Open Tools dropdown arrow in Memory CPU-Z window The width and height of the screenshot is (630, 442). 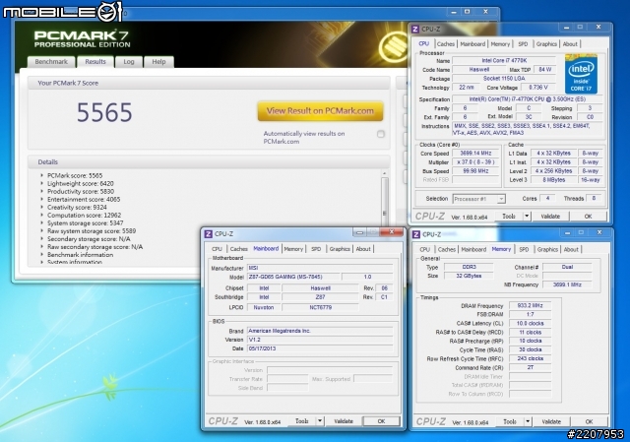point(528,421)
